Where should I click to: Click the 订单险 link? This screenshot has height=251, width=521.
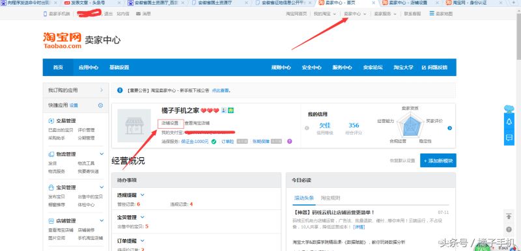227,142
